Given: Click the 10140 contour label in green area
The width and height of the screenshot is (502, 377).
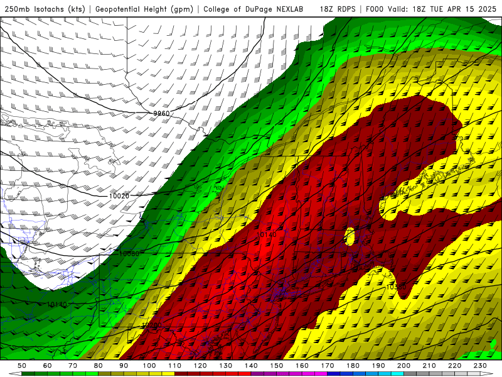Looking at the screenshot, I should 56,304.
